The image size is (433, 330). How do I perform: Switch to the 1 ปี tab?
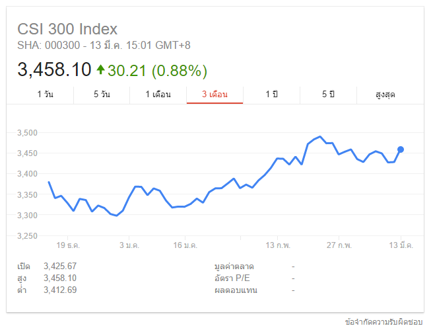pos(272,95)
